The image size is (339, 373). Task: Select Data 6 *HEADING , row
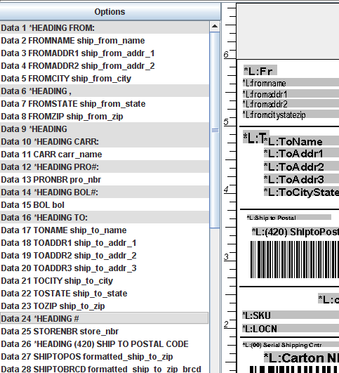click(x=105, y=91)
